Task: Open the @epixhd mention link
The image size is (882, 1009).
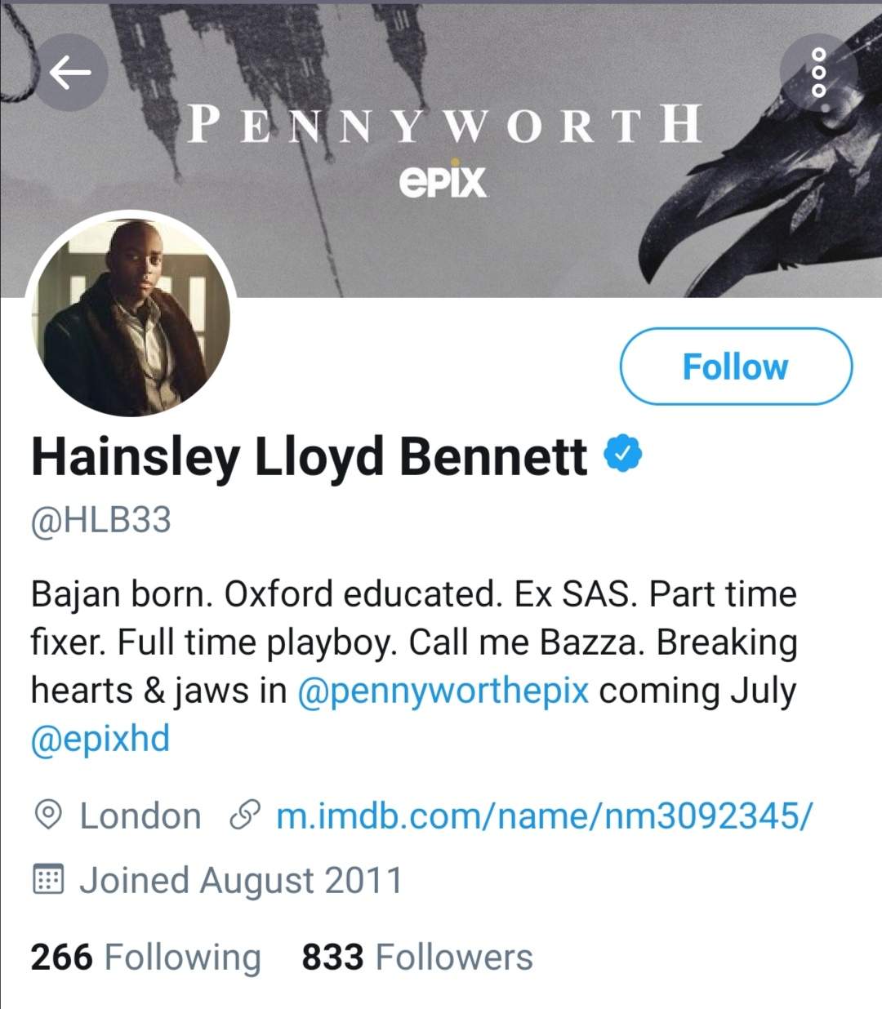Action: [100, 739]
